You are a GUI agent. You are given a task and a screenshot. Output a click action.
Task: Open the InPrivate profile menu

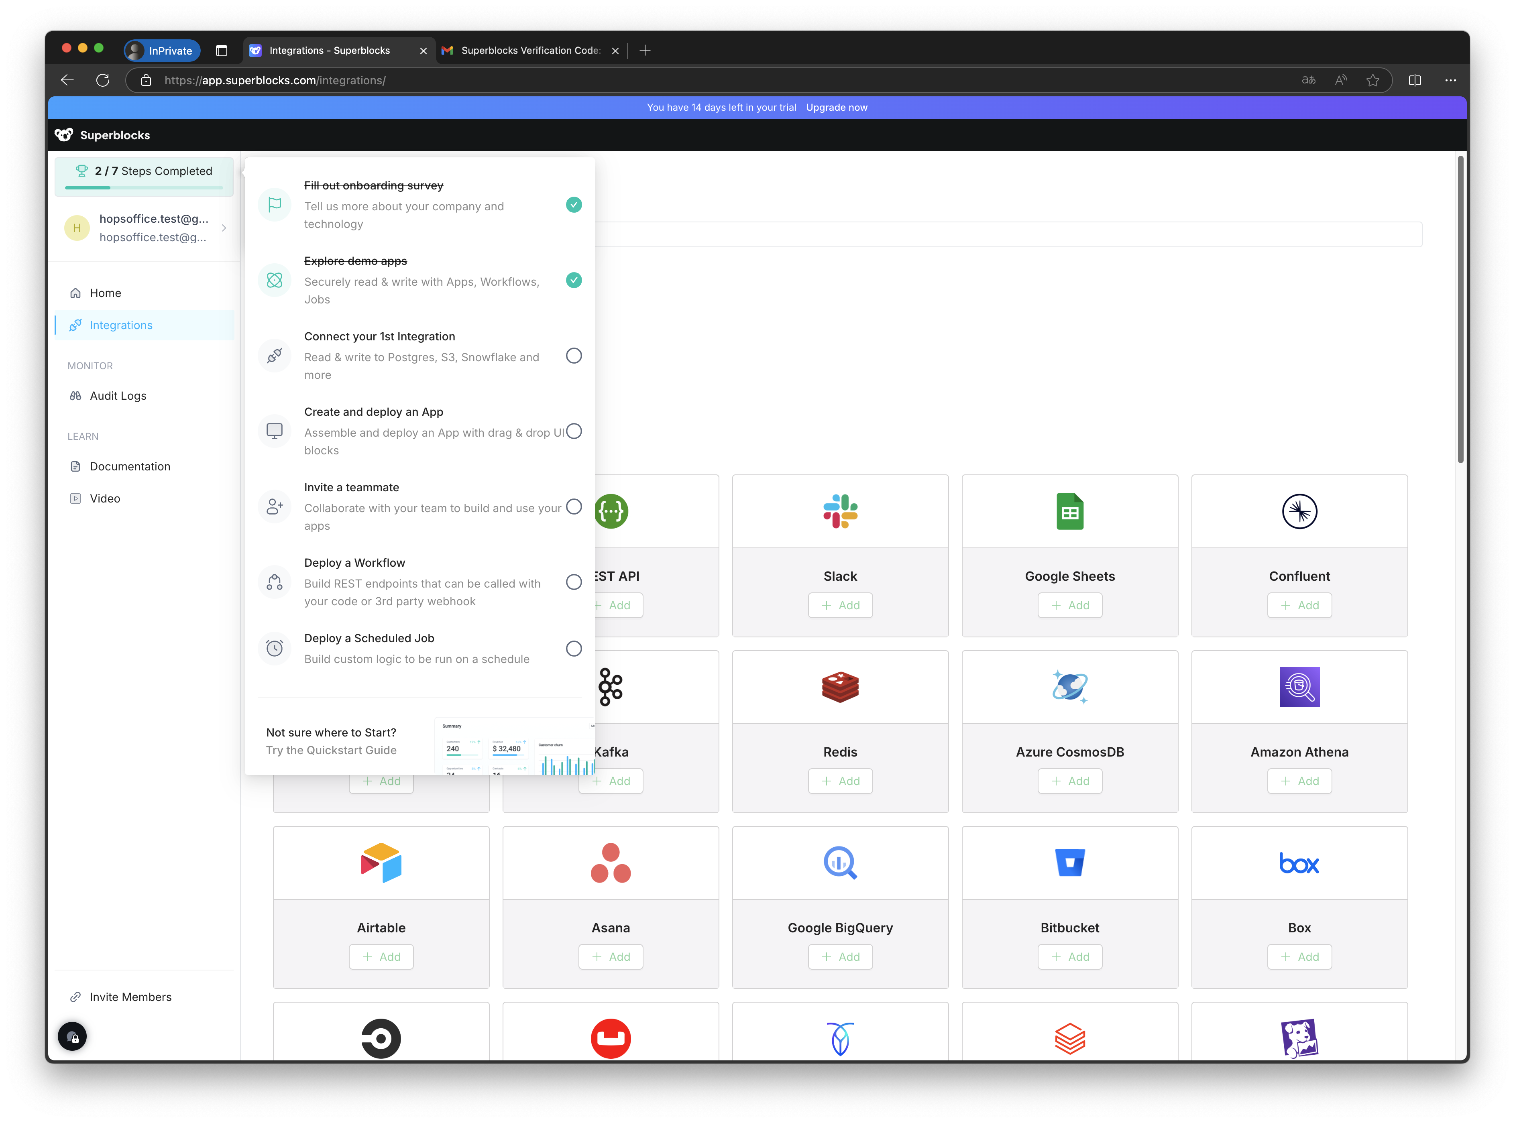(162, 50)
